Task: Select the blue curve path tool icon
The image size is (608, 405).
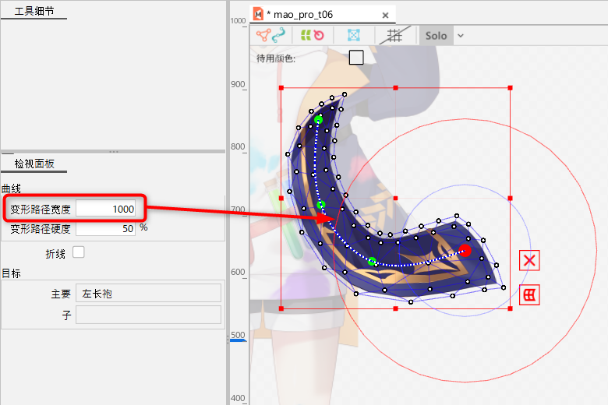Action: (278, 35)
